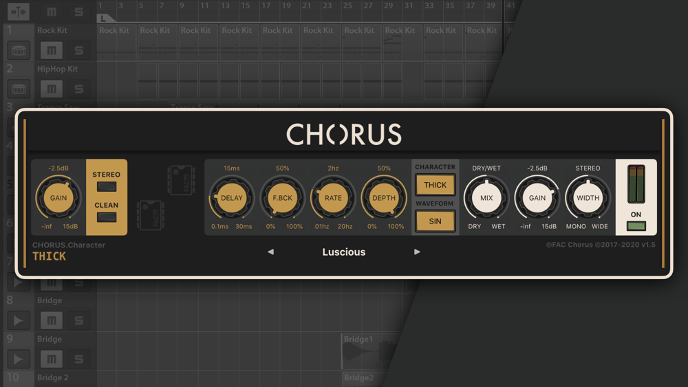
Task: Select the Bridge1 audio clip
Action: pyautogui.click(x=371, y=351)
